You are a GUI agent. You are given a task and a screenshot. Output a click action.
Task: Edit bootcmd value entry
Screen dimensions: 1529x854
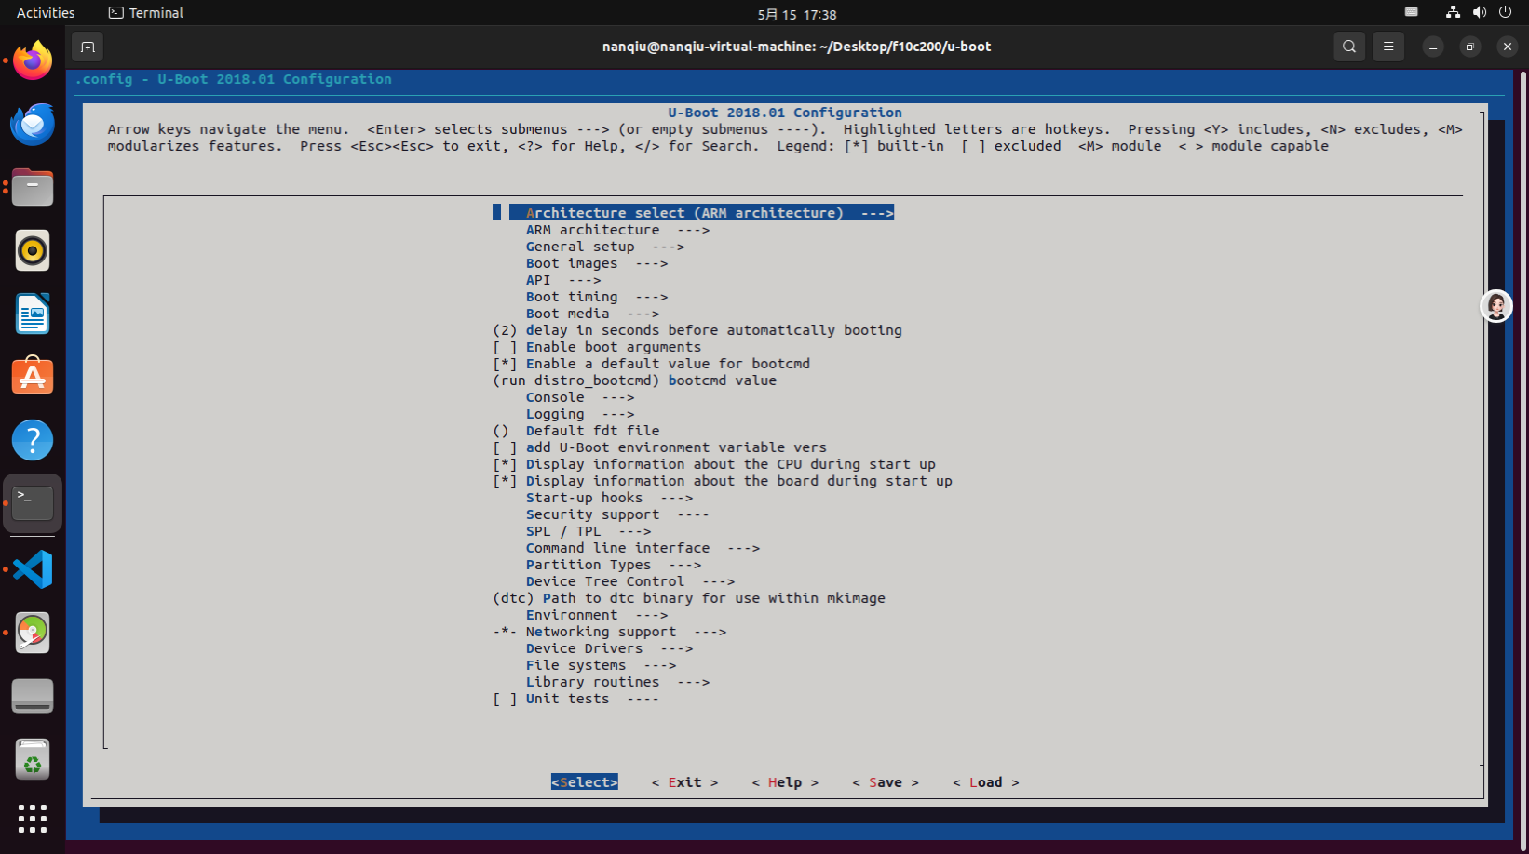click(634, 380)
